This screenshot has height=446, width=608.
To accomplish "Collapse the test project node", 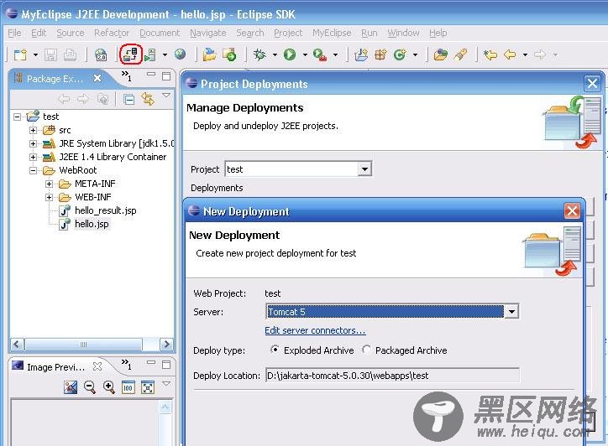I will pos(17,117).
